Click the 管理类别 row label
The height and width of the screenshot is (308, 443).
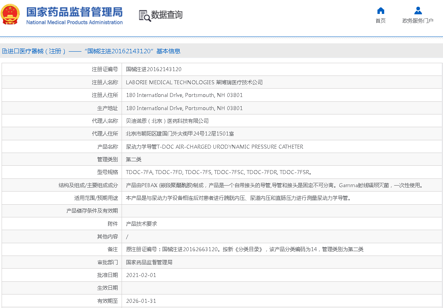point(107,159)
